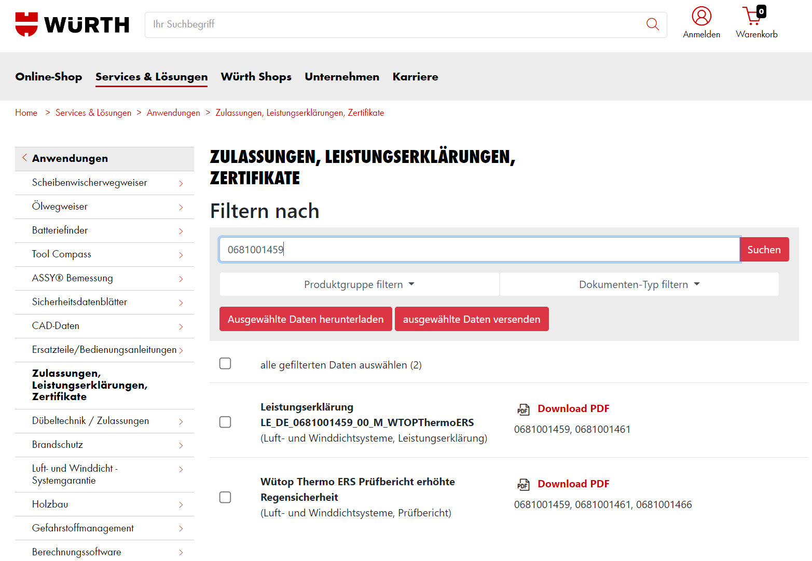Viewport: 812px width, 561px height.
Task: Click the red Suchen button
Action: (x=764, y=250)
